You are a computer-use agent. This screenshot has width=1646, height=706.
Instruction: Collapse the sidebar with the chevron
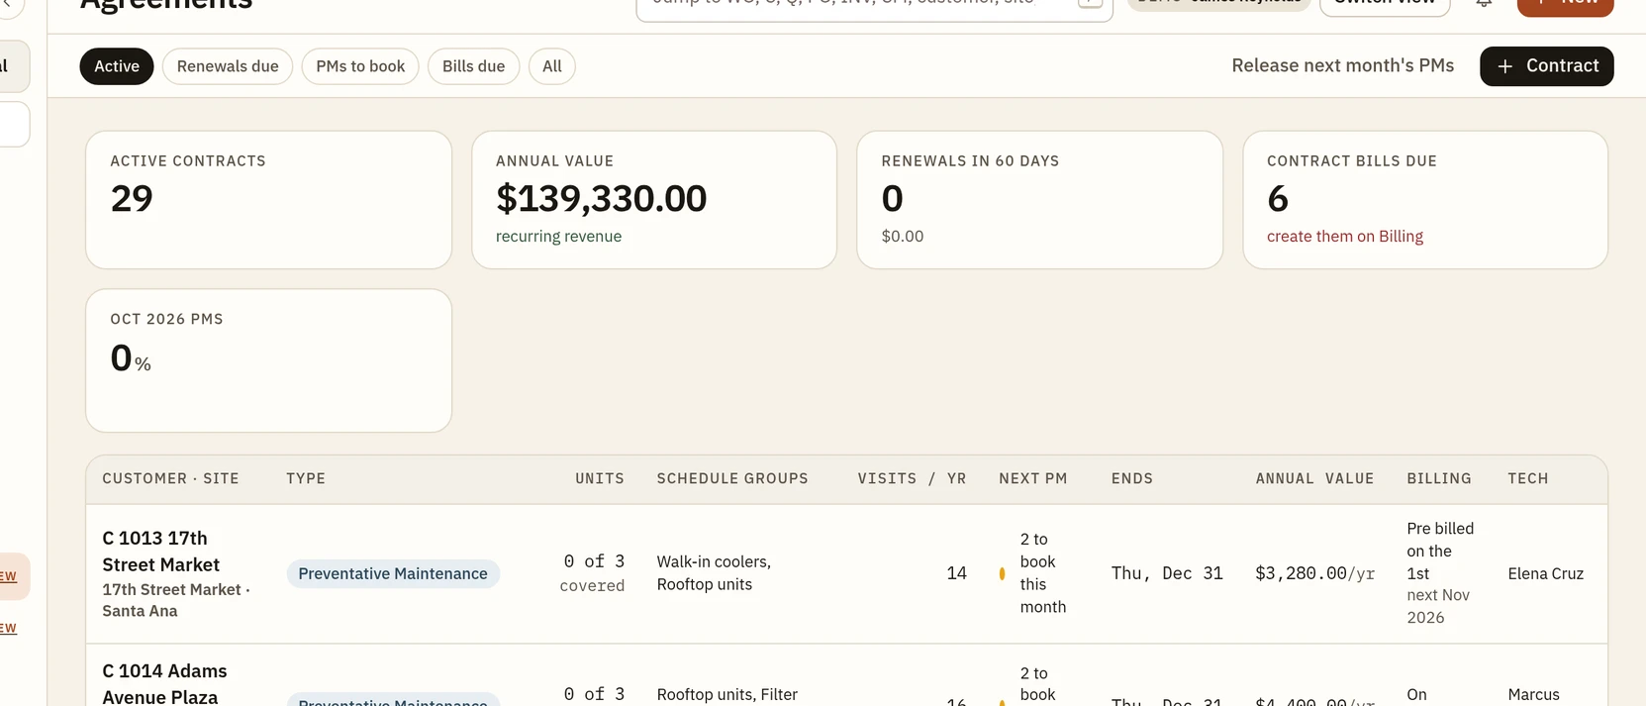[x=8, y=4]
